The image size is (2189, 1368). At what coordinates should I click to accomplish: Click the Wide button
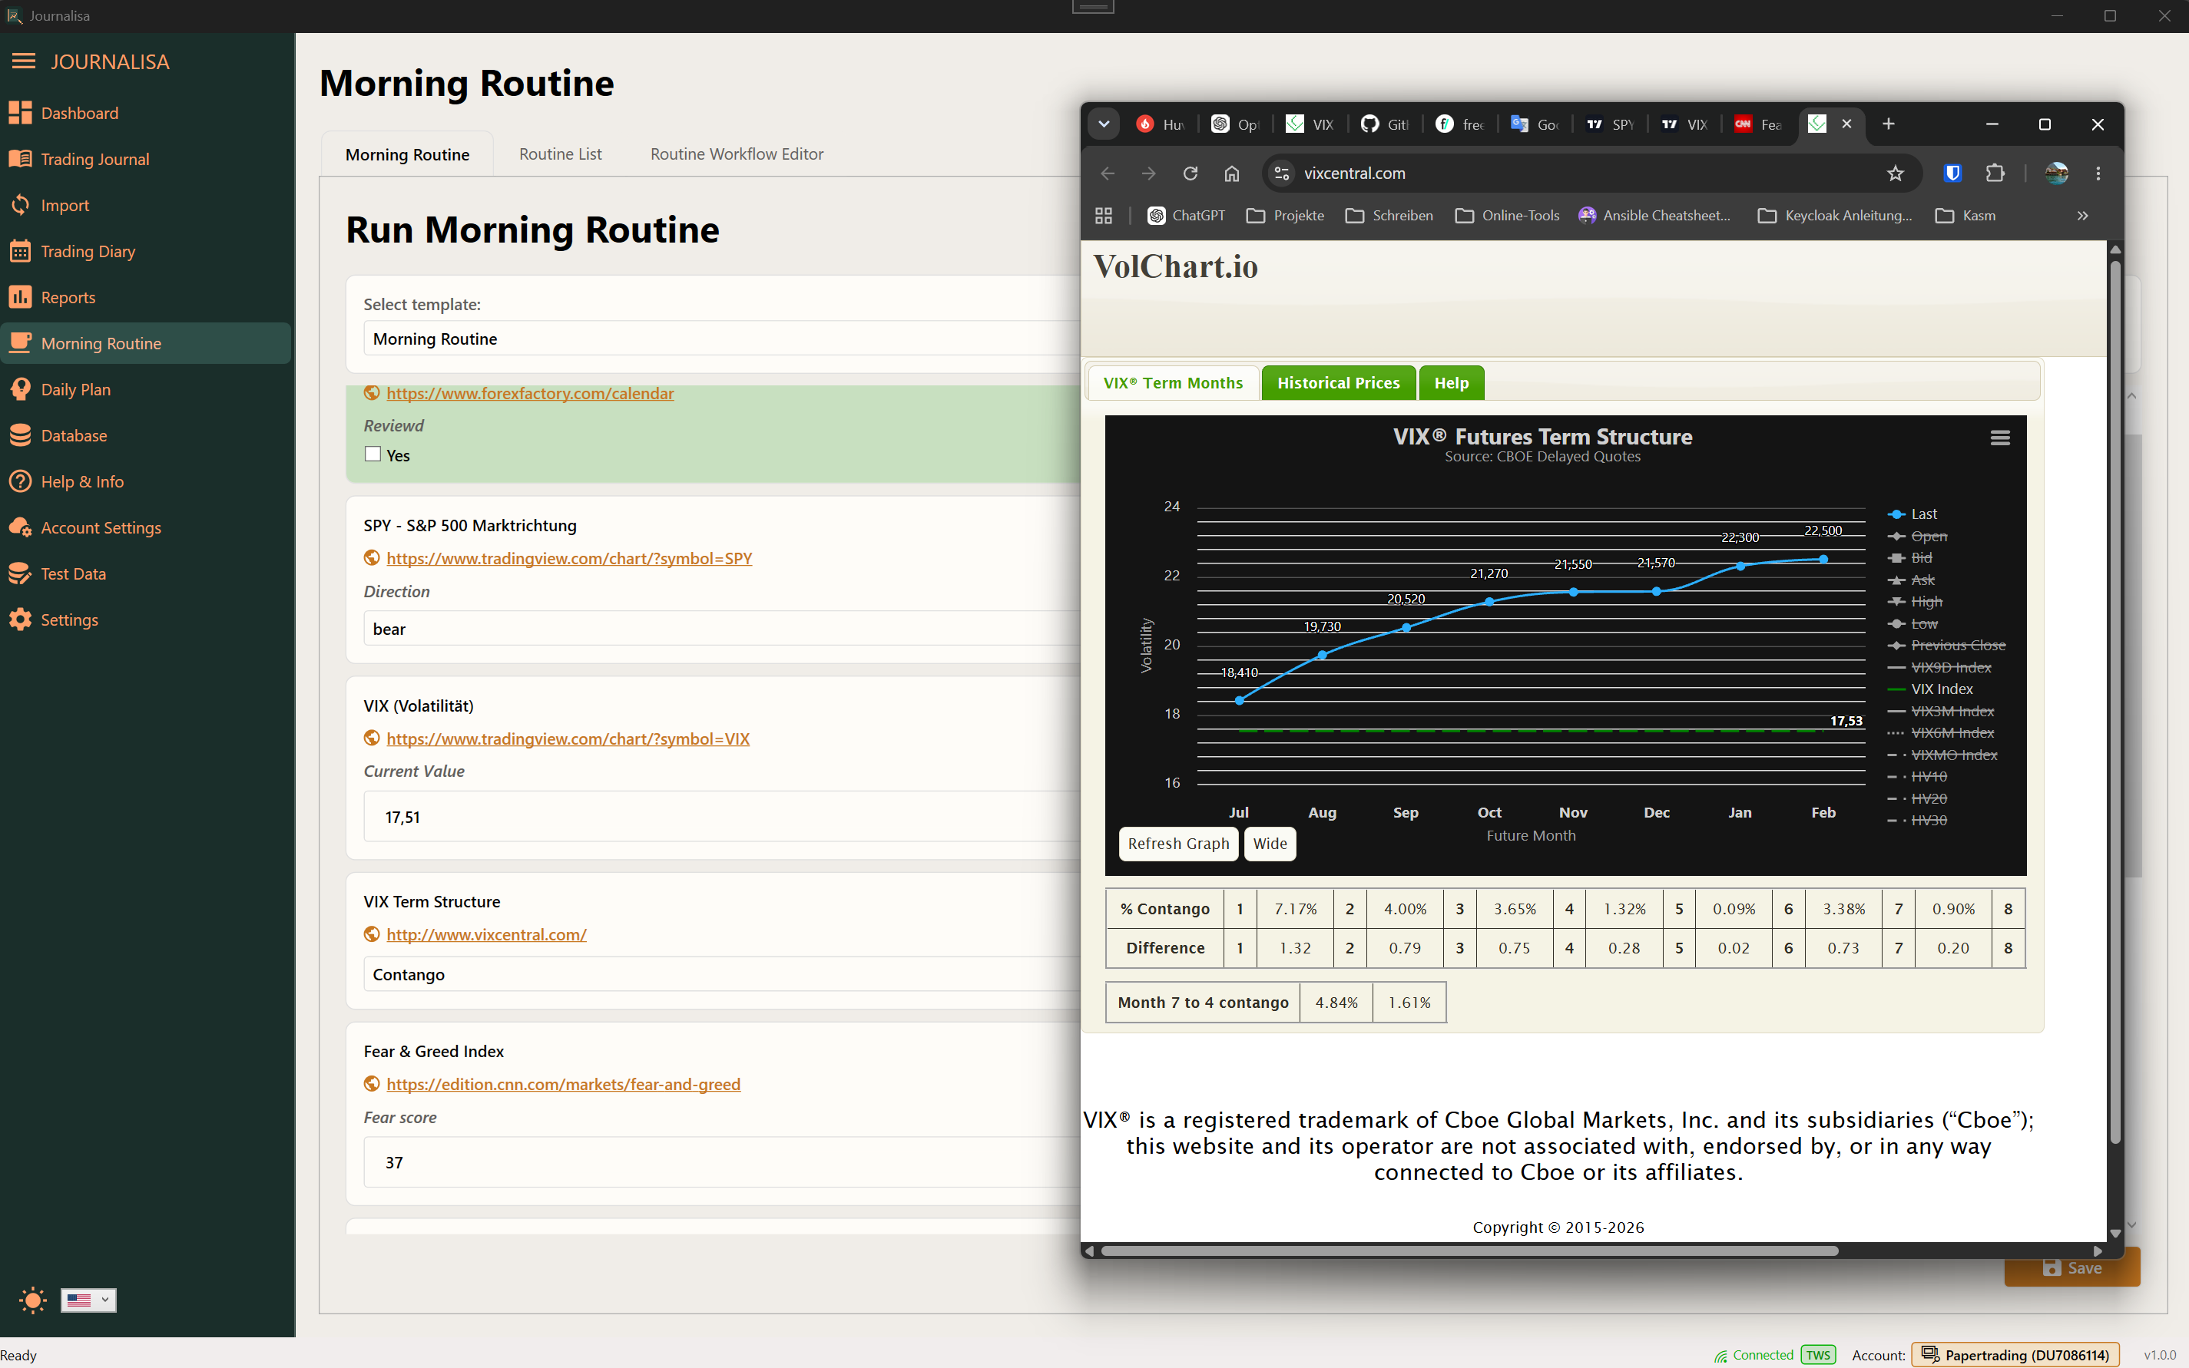click(1269, 843)
